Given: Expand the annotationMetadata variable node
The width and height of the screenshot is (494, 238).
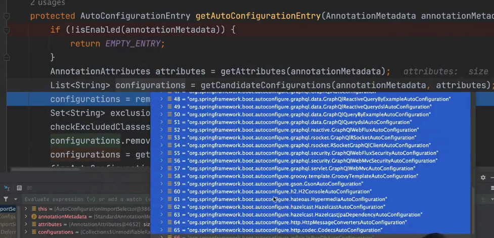Looking at the screenshot, I should point(26,217).
